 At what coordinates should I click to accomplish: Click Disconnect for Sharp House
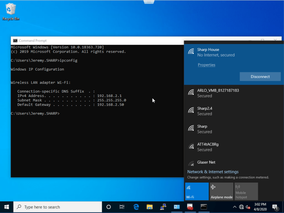pyautogui.click(x=260, y=77)
